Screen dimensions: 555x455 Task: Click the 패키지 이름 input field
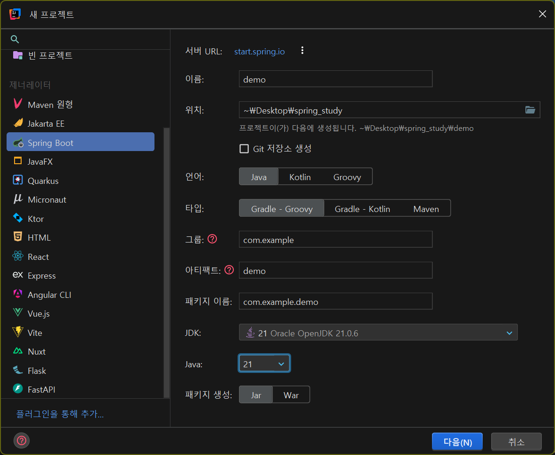336,301
